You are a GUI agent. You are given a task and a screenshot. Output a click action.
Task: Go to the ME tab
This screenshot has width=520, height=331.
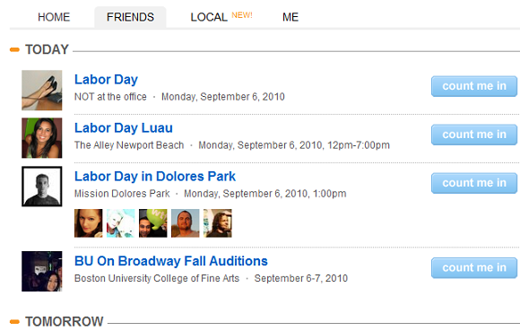click(x=290, y=17)
